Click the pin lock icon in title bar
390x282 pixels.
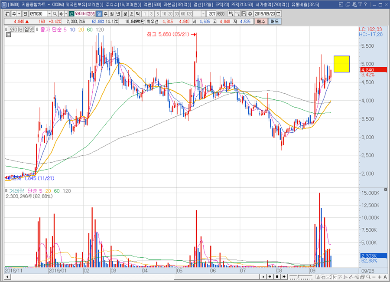[x=354, y=4]
